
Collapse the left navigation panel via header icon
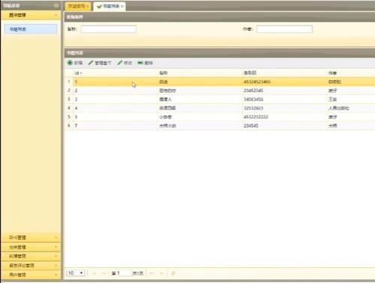tap(56, 5)
